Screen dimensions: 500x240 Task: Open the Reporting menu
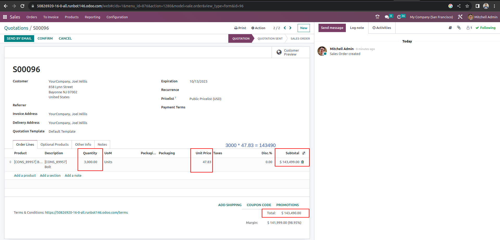point(92,17)
